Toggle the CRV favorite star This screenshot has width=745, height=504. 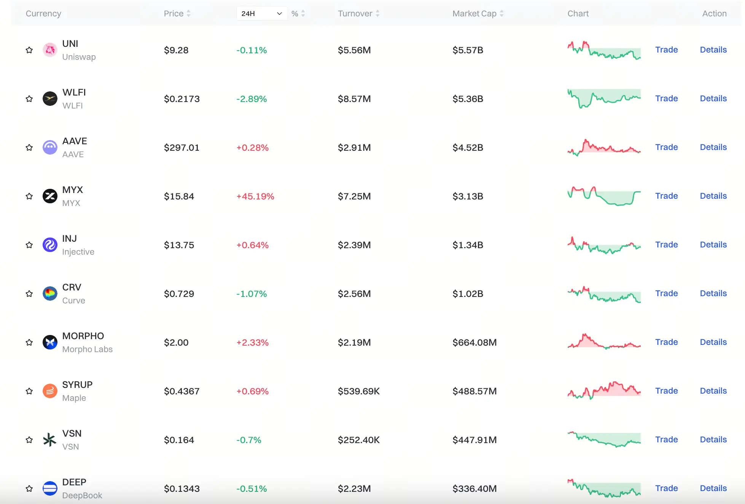pos(29,294)
